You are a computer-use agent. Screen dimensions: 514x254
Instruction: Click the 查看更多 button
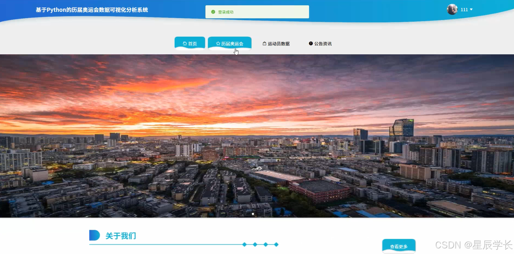pyautogui.click(x=399, y=246)
